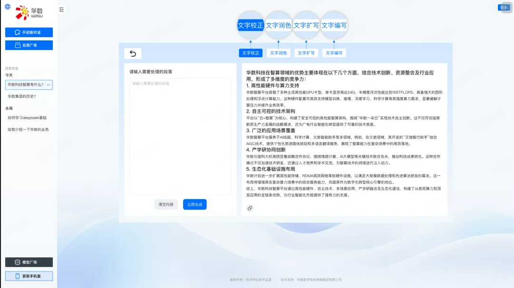
Task: Click the 获取手机版 button
Action: (29, 276)
